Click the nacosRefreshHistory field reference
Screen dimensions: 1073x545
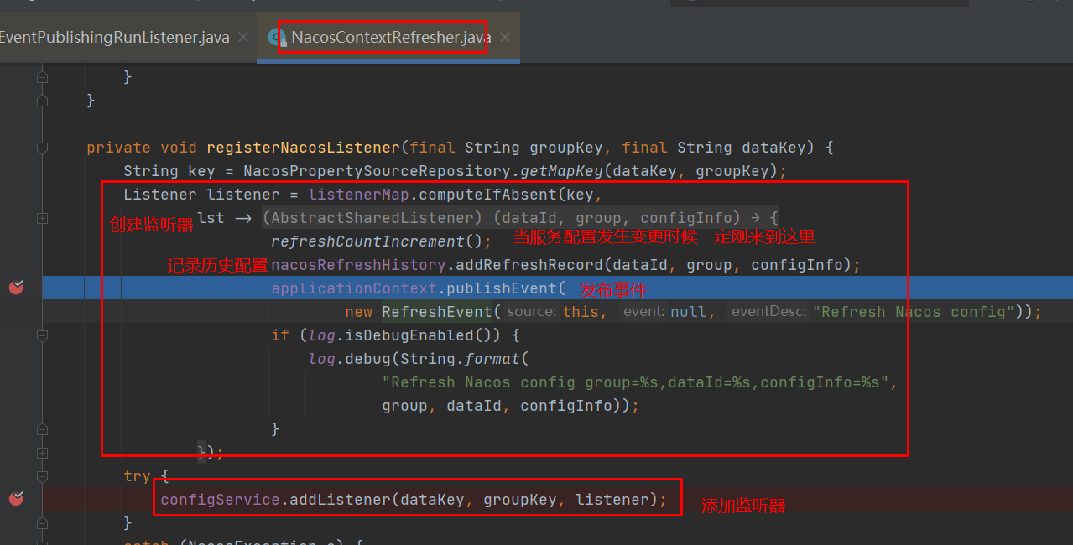point(358,265)
